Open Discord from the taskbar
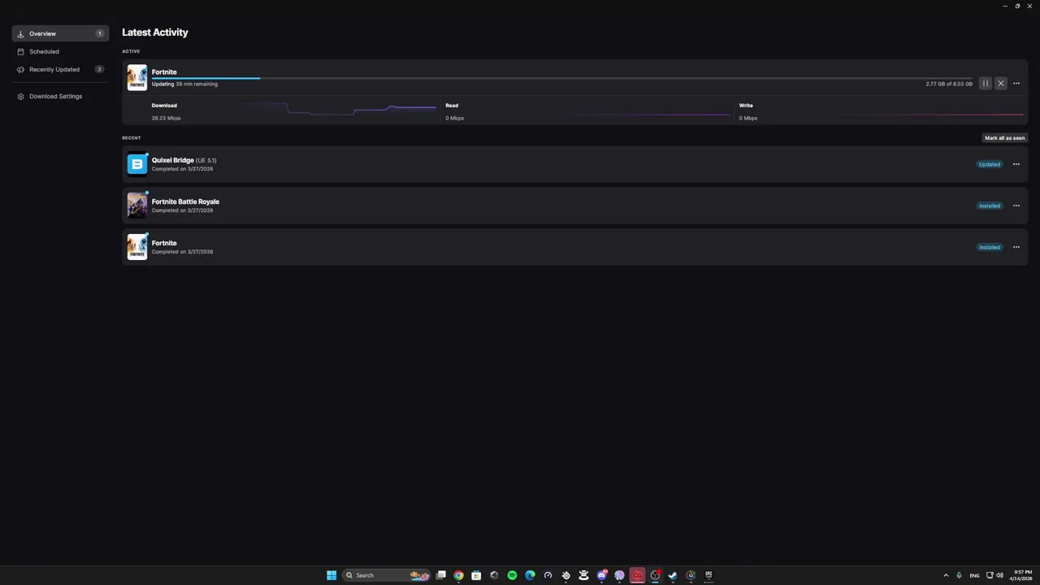 pos(601,575)
